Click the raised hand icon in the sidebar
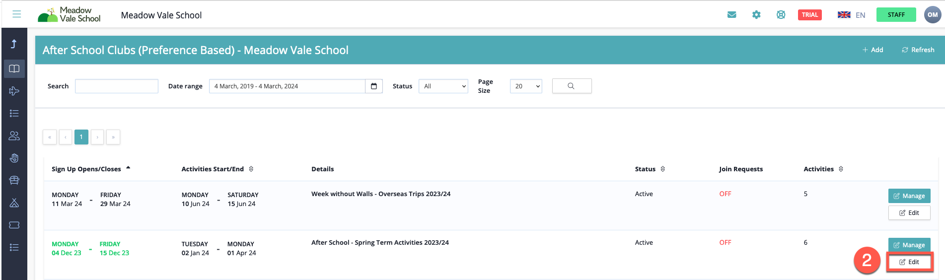Viewport: 945px width, 280px height. [x=14, y=158]
